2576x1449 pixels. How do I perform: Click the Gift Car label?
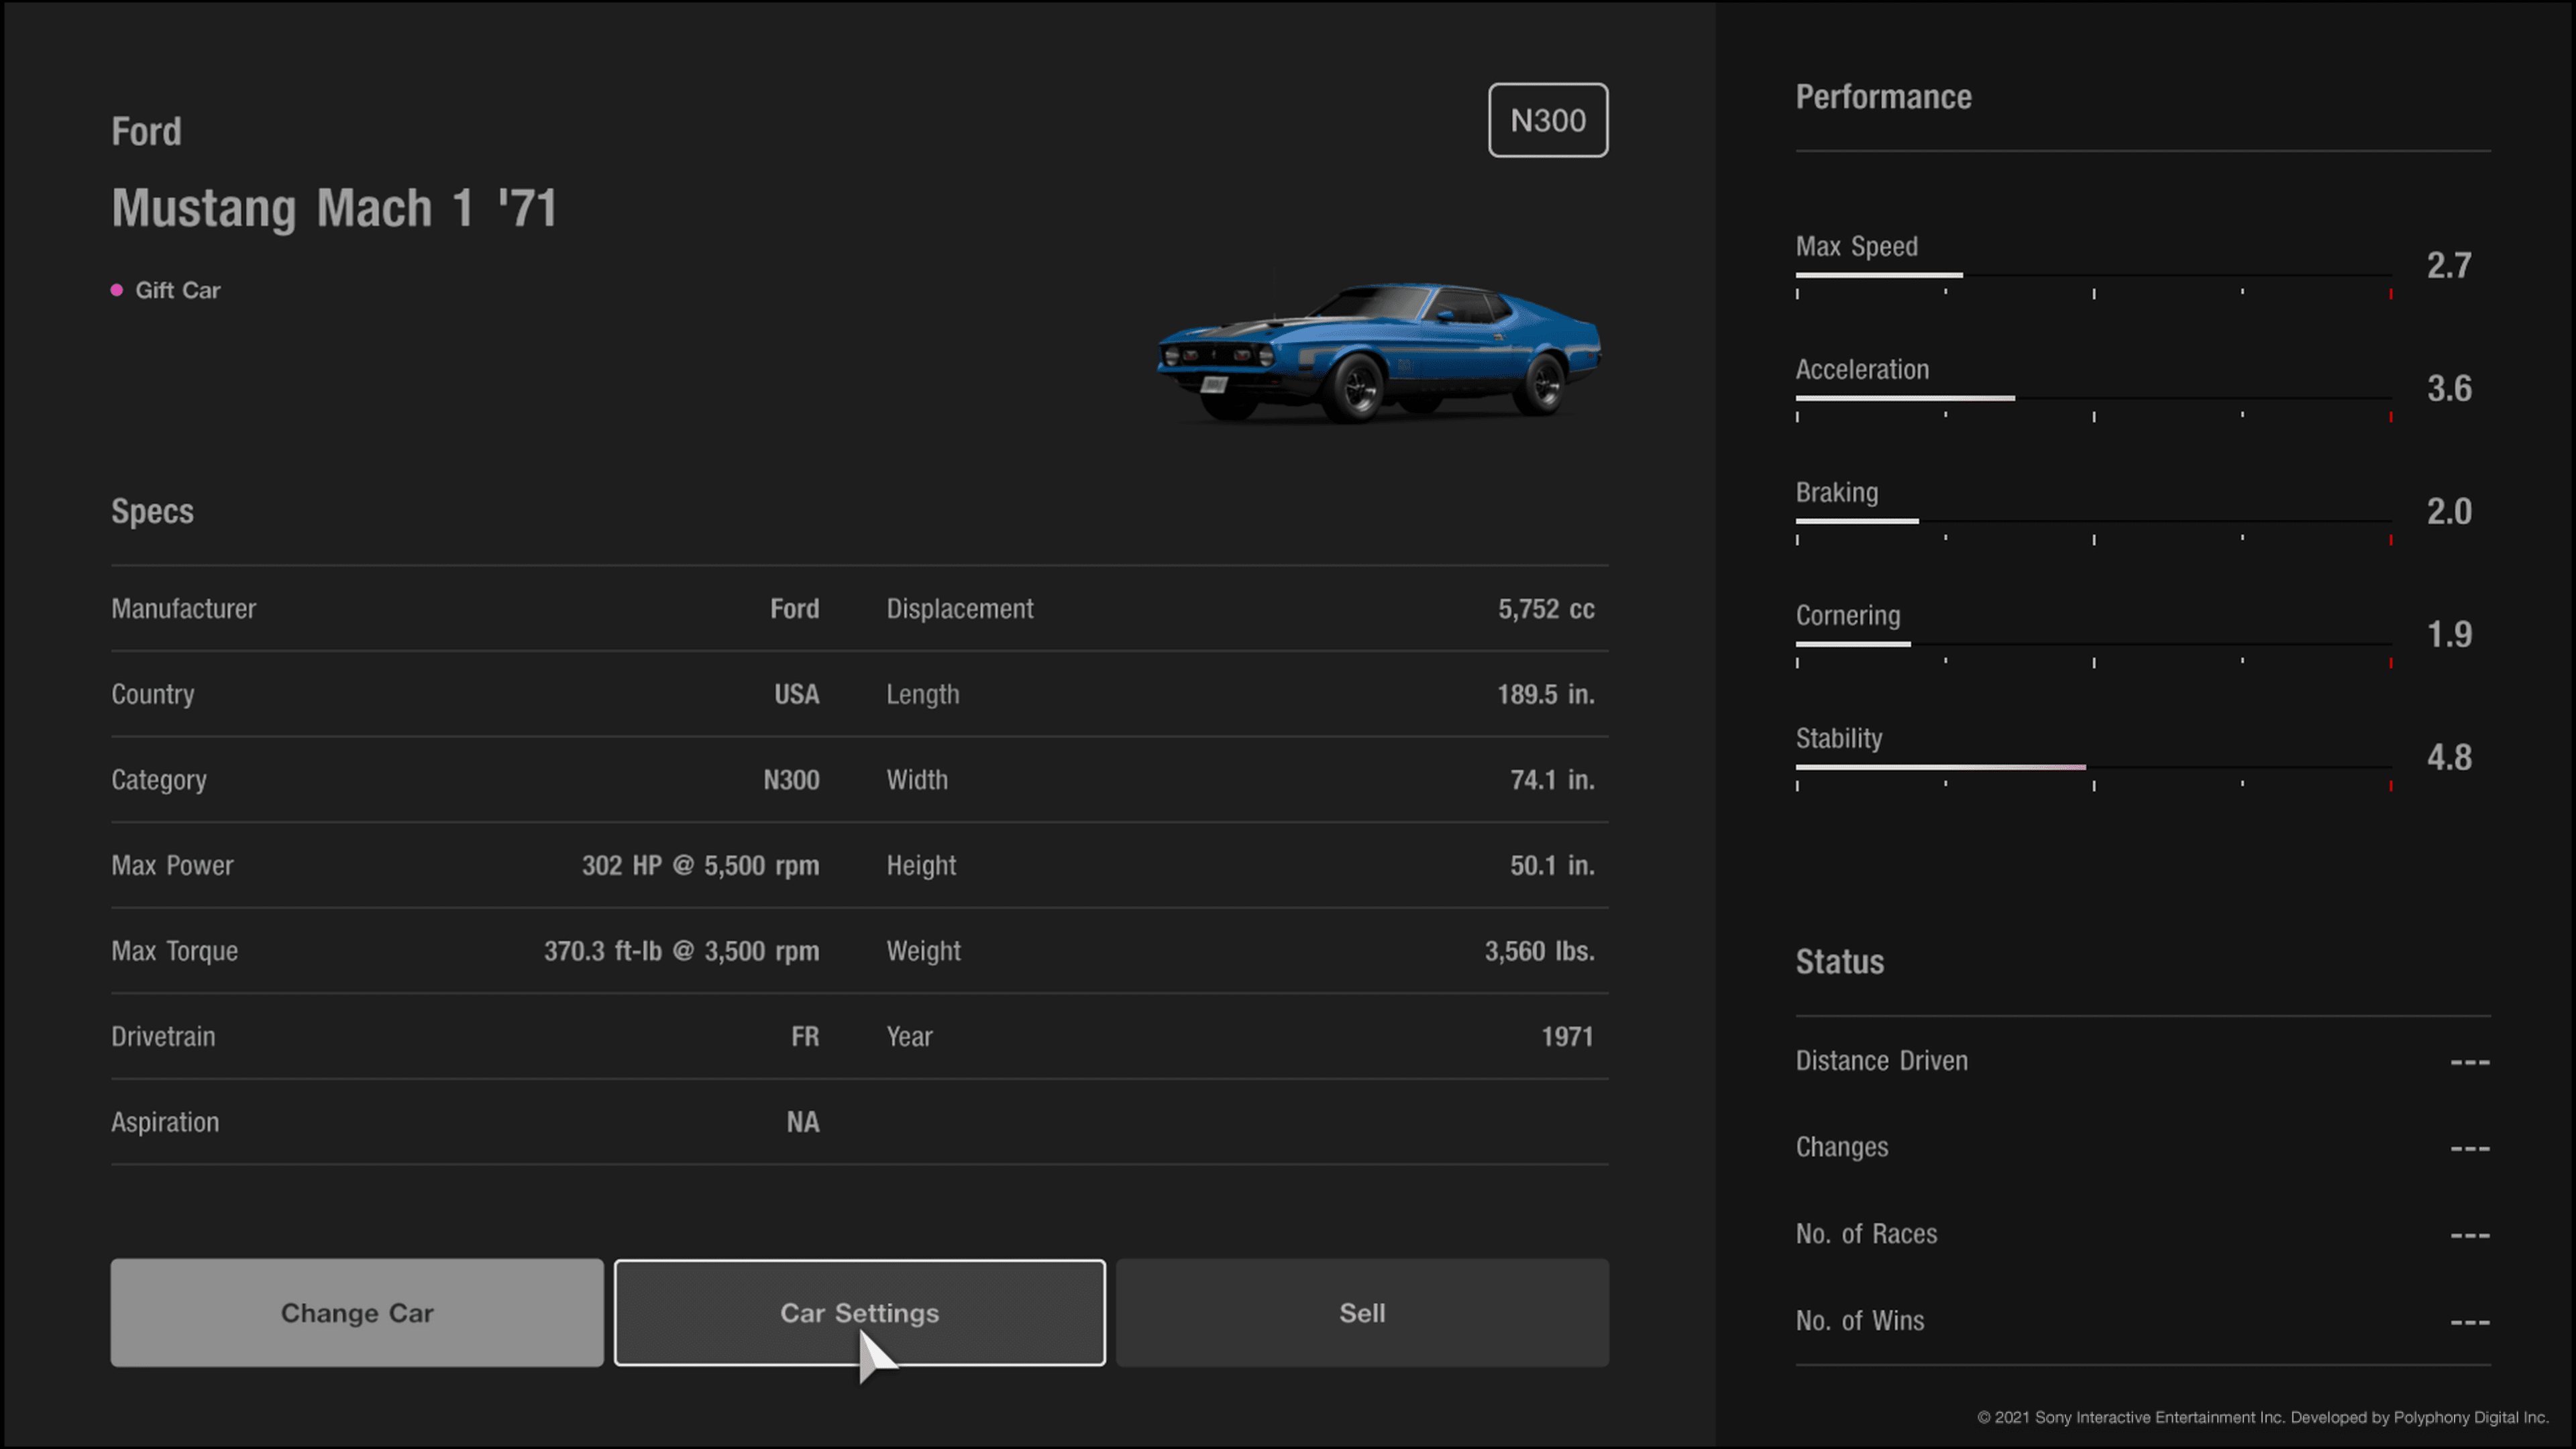click(178, 290)
